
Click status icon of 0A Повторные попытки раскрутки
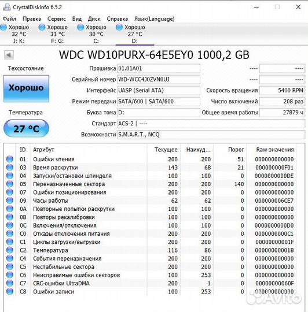pos(10,209)
